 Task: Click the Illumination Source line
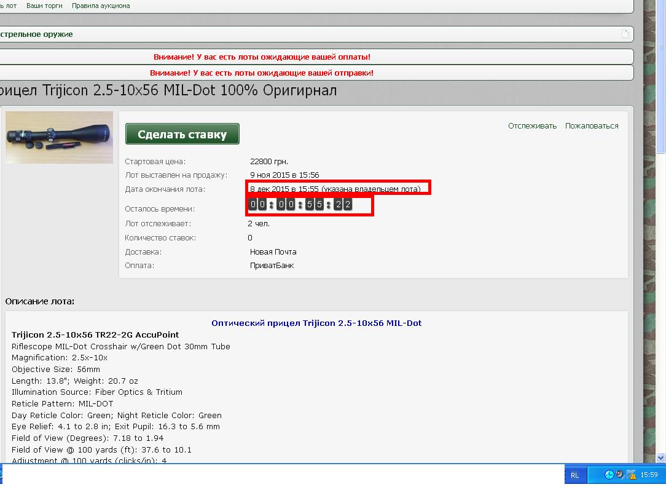pyautogui.click(x=97, y=392)
